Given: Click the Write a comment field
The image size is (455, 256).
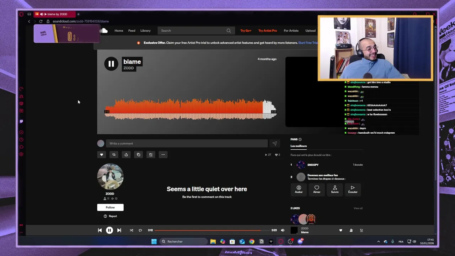Looking at the screenshot, I should pyautogui.click(x=187, y=143).
